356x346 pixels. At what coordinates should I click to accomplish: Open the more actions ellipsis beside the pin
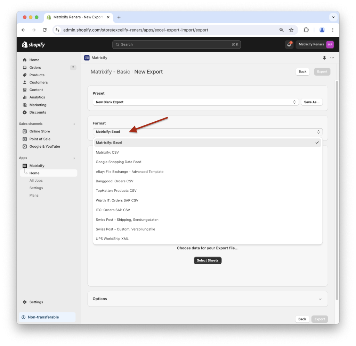tap(332, 58)
